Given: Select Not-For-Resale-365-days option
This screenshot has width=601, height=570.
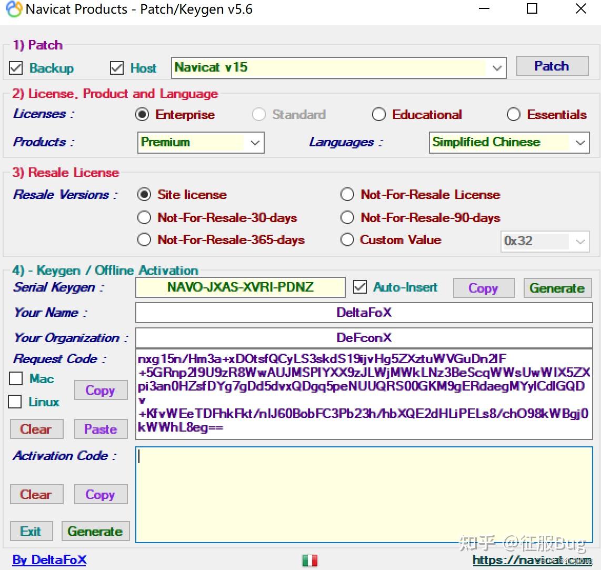Looking at the screenshot, I should [144, 239].
